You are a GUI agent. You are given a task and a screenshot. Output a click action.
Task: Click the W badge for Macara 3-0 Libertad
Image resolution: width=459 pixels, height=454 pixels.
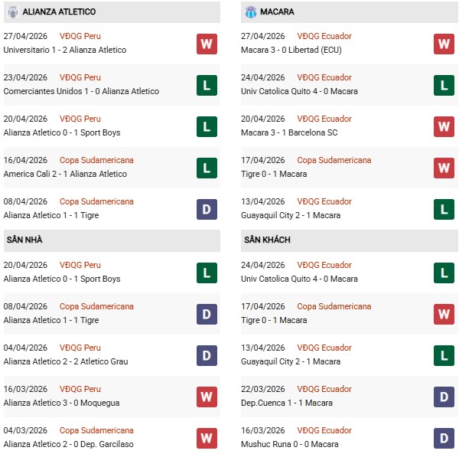point(444,44)
